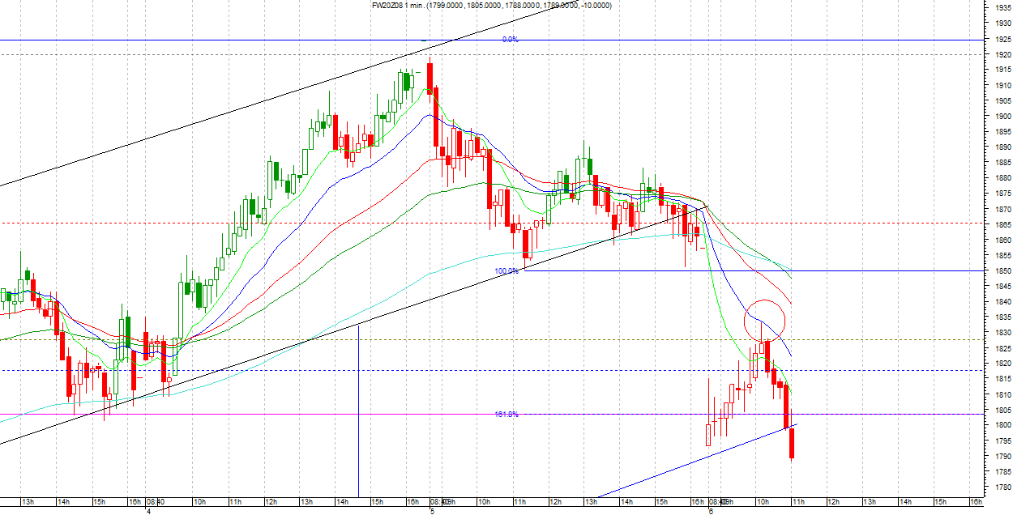Select the last red candle at chart end

pyautogui.click(x=792, y=443)
